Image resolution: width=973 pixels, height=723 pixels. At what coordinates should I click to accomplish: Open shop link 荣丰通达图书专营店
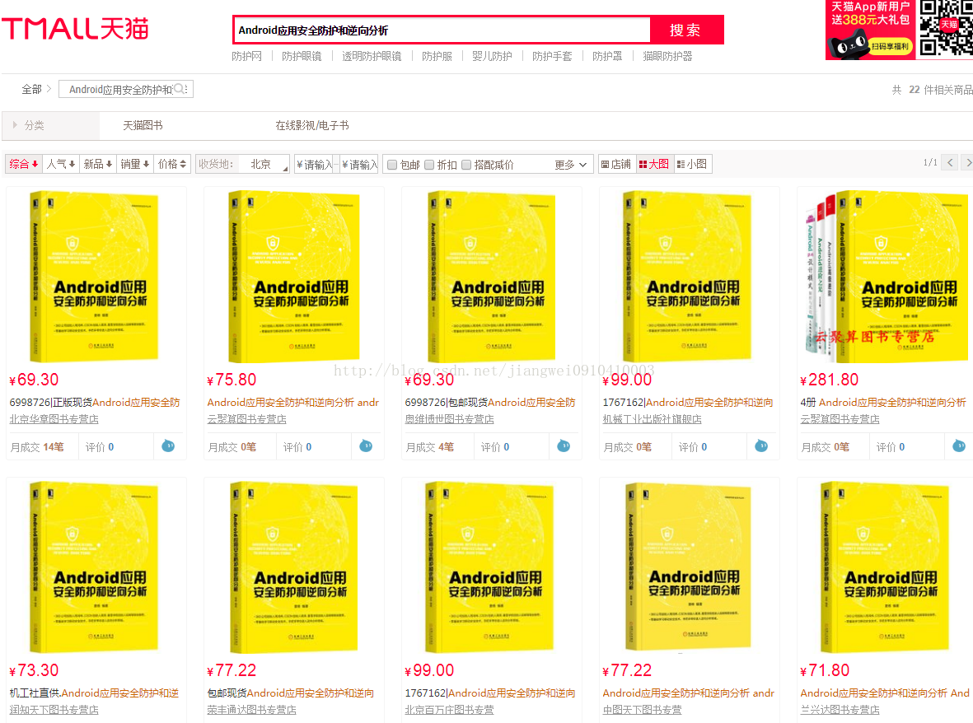[x=251, y=709]
